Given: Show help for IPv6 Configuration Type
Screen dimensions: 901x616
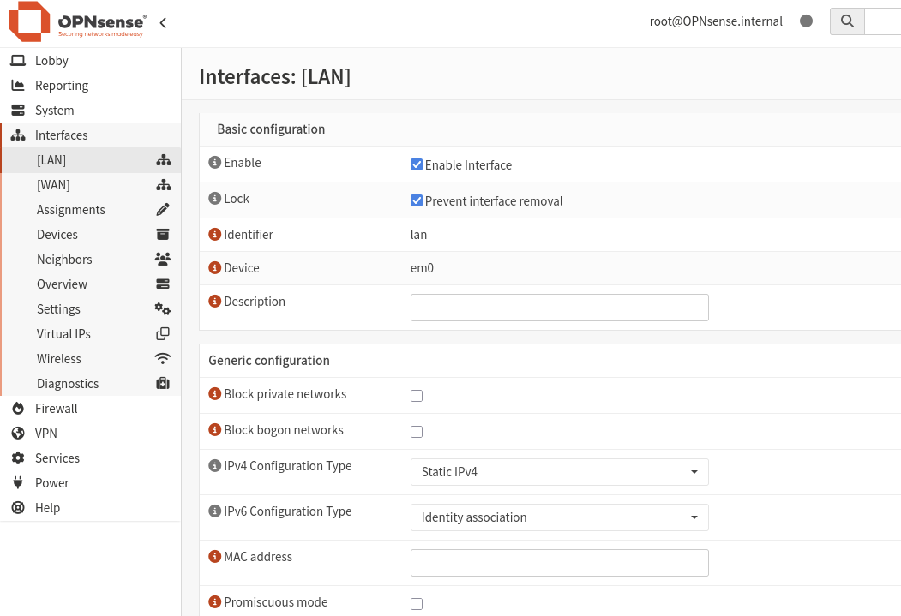Looking at the screenshot, I should point(215,511).
